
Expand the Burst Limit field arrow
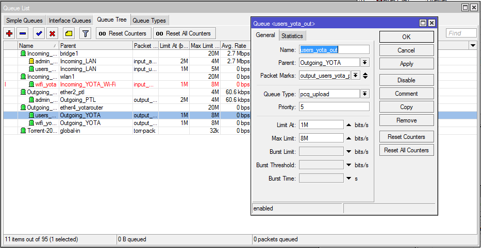[349, 152]
